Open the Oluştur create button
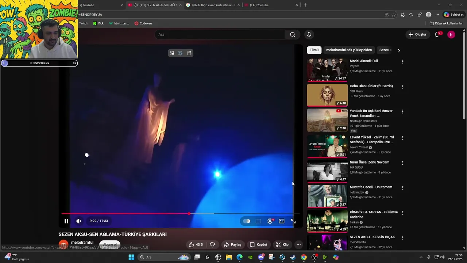 pos(417,34)
